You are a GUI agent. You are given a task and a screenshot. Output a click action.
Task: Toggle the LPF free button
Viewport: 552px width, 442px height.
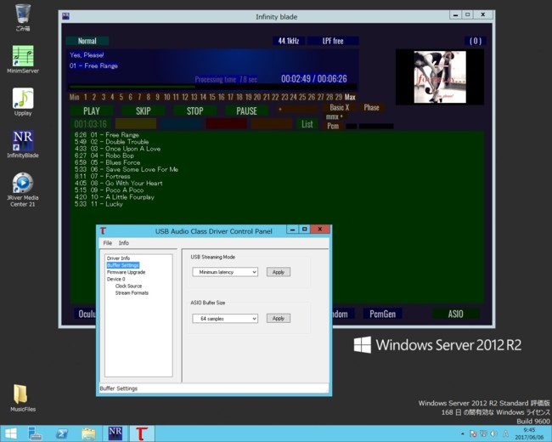click(x=333, y=41)
